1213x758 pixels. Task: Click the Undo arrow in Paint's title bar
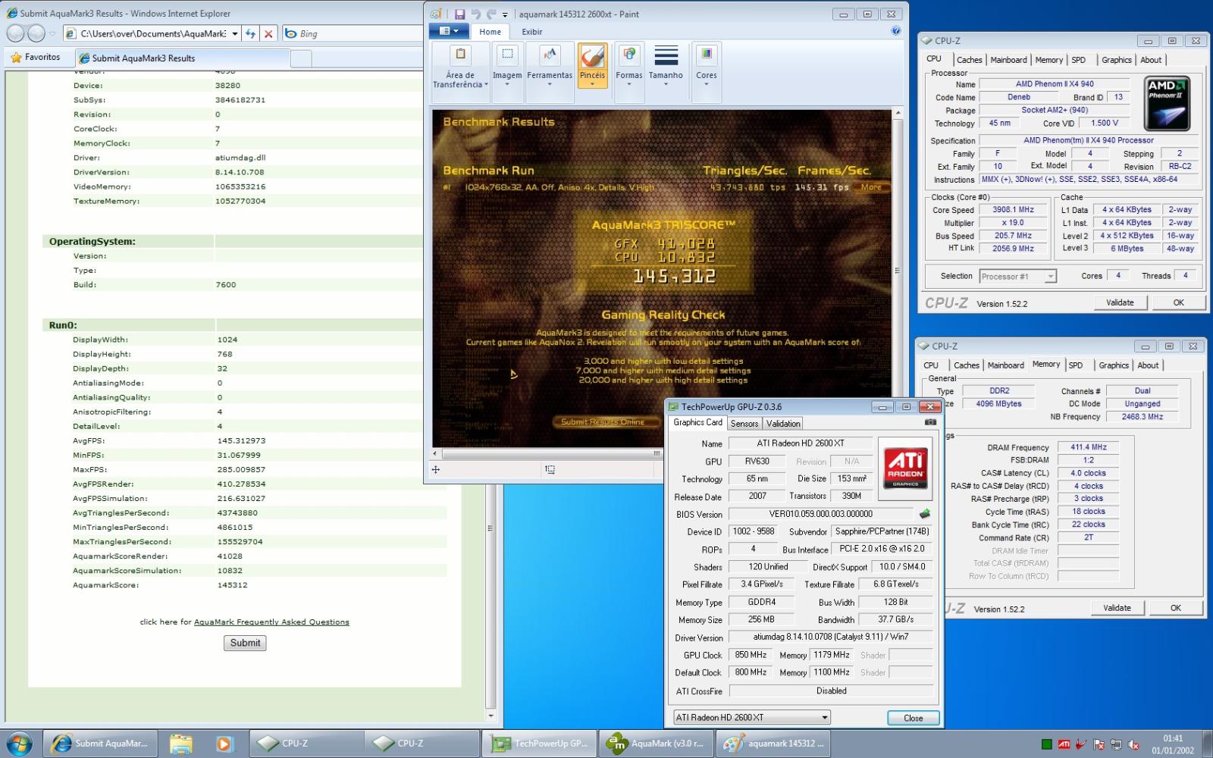tap(475, 14)
